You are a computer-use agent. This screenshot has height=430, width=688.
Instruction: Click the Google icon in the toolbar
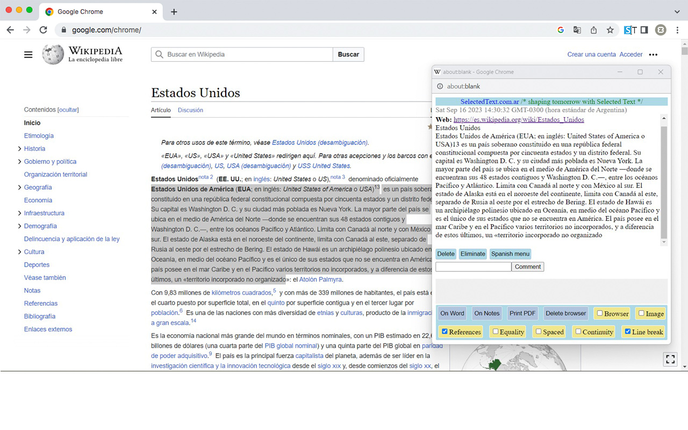[561, 30]
